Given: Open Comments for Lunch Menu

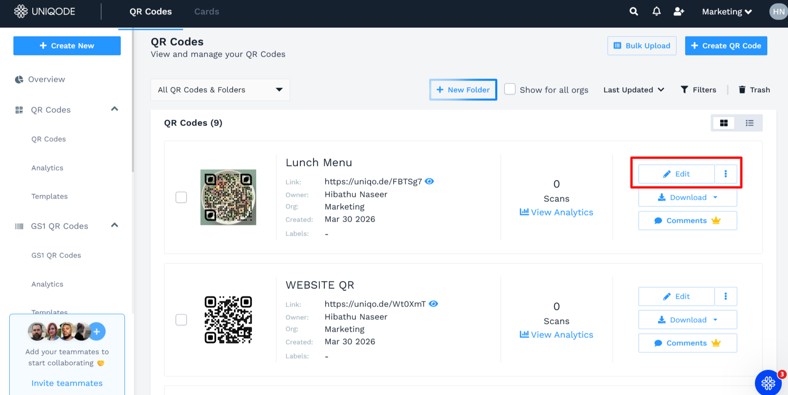Looking at the screenshot, I should click(x=688, y=221).
